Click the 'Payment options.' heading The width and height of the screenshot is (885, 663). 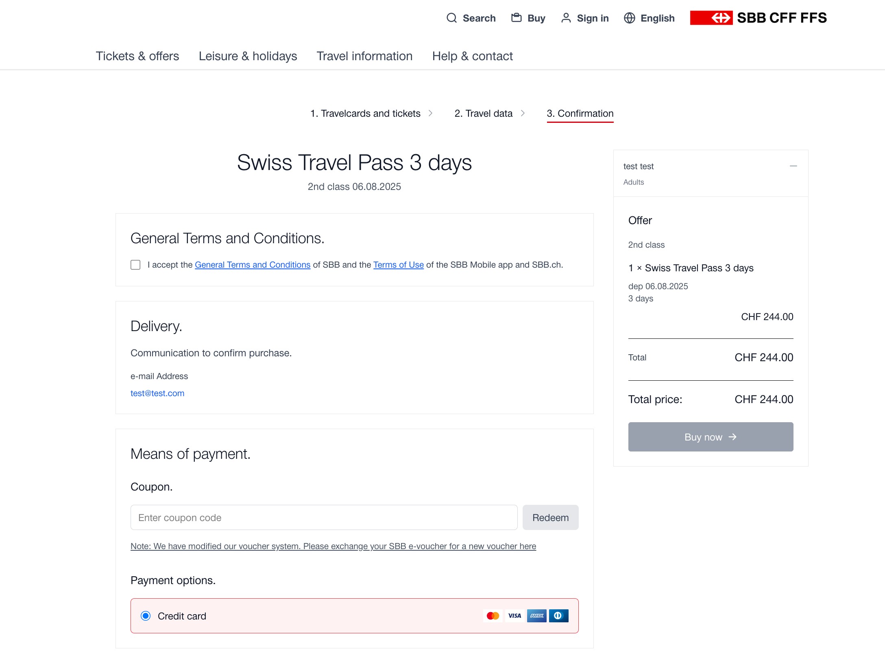(x=173, y=580)
